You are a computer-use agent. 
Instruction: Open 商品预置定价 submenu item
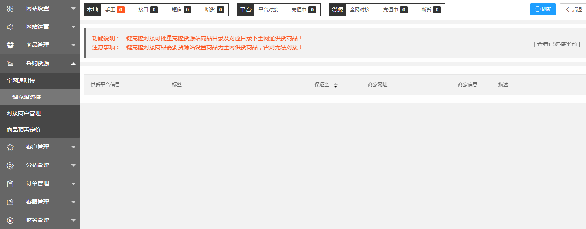pos(24,130)
